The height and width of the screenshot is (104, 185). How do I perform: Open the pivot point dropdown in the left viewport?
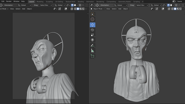click(x=68, y=5)
